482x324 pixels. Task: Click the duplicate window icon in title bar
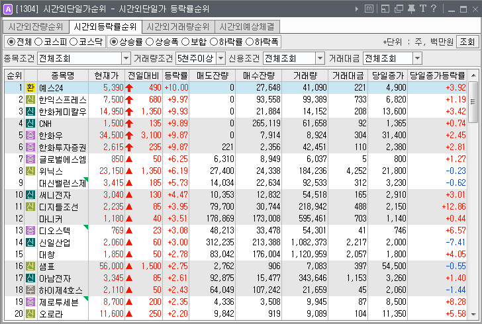(399, 9)
